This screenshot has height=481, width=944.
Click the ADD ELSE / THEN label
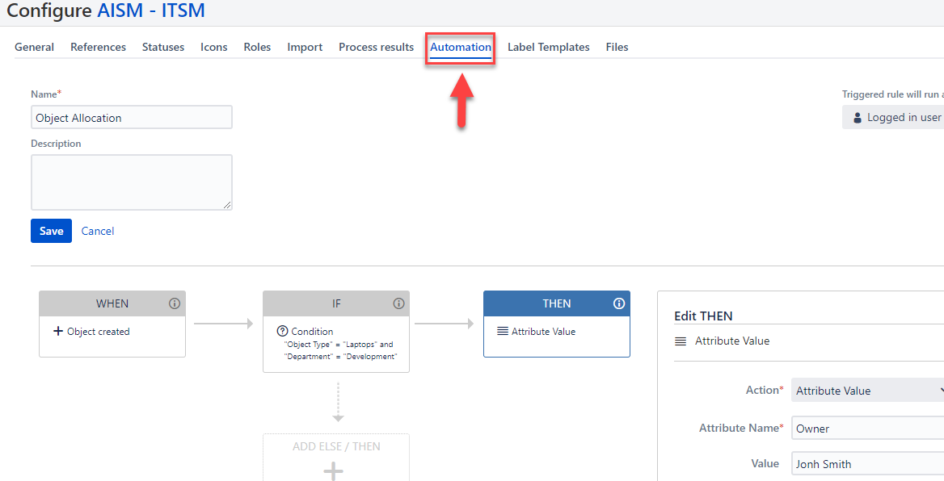(336, 446)
